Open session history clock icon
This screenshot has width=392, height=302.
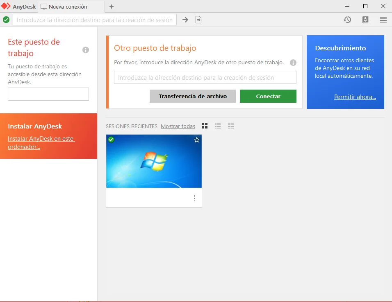coord(347,20)
